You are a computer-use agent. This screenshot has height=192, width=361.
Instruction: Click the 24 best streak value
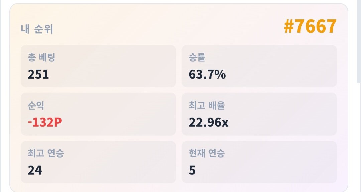(35, 170)
